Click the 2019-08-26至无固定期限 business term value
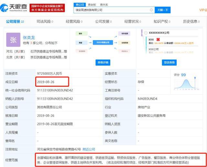207x167 pixels. (55, 124)
